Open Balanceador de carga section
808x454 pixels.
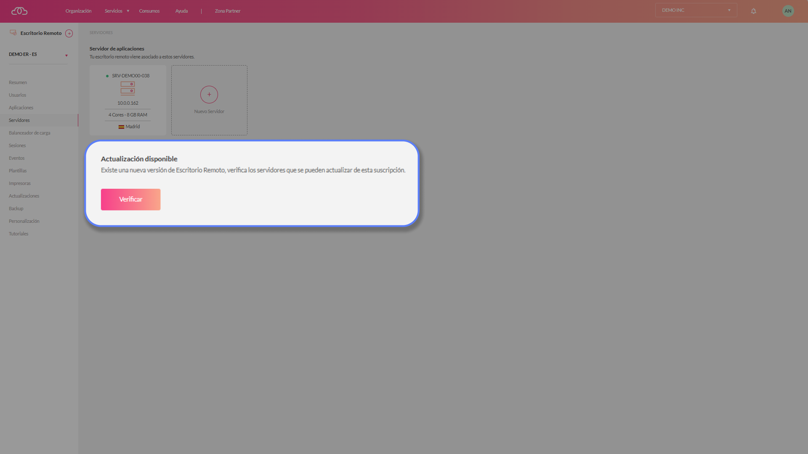[29, 133]
